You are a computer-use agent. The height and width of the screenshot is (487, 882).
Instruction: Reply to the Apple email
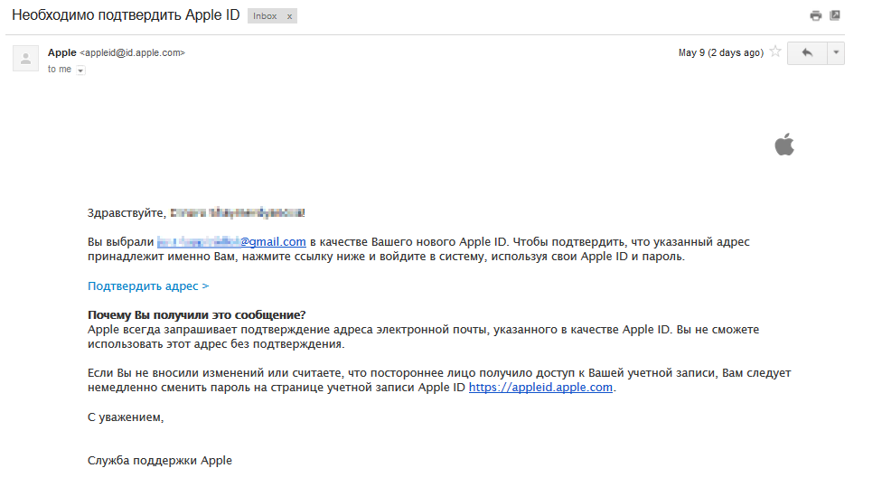[x=807, y=53]
